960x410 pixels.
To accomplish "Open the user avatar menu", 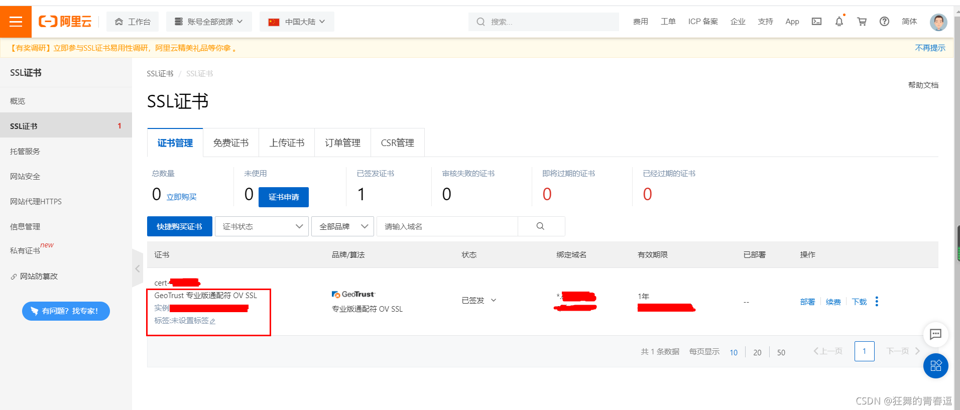I will click(938, 22).
